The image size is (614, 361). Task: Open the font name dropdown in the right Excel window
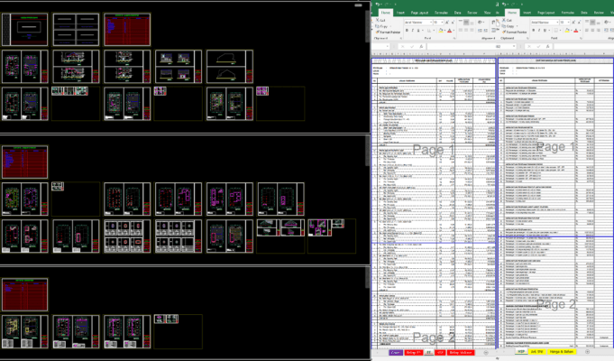(x=557, y=23)
